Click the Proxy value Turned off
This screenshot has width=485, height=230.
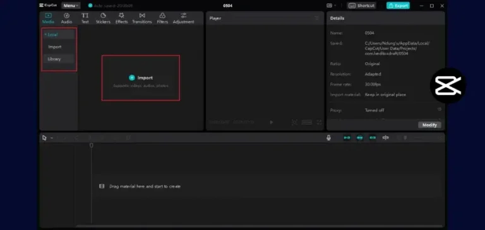click(x=374, y=110)
